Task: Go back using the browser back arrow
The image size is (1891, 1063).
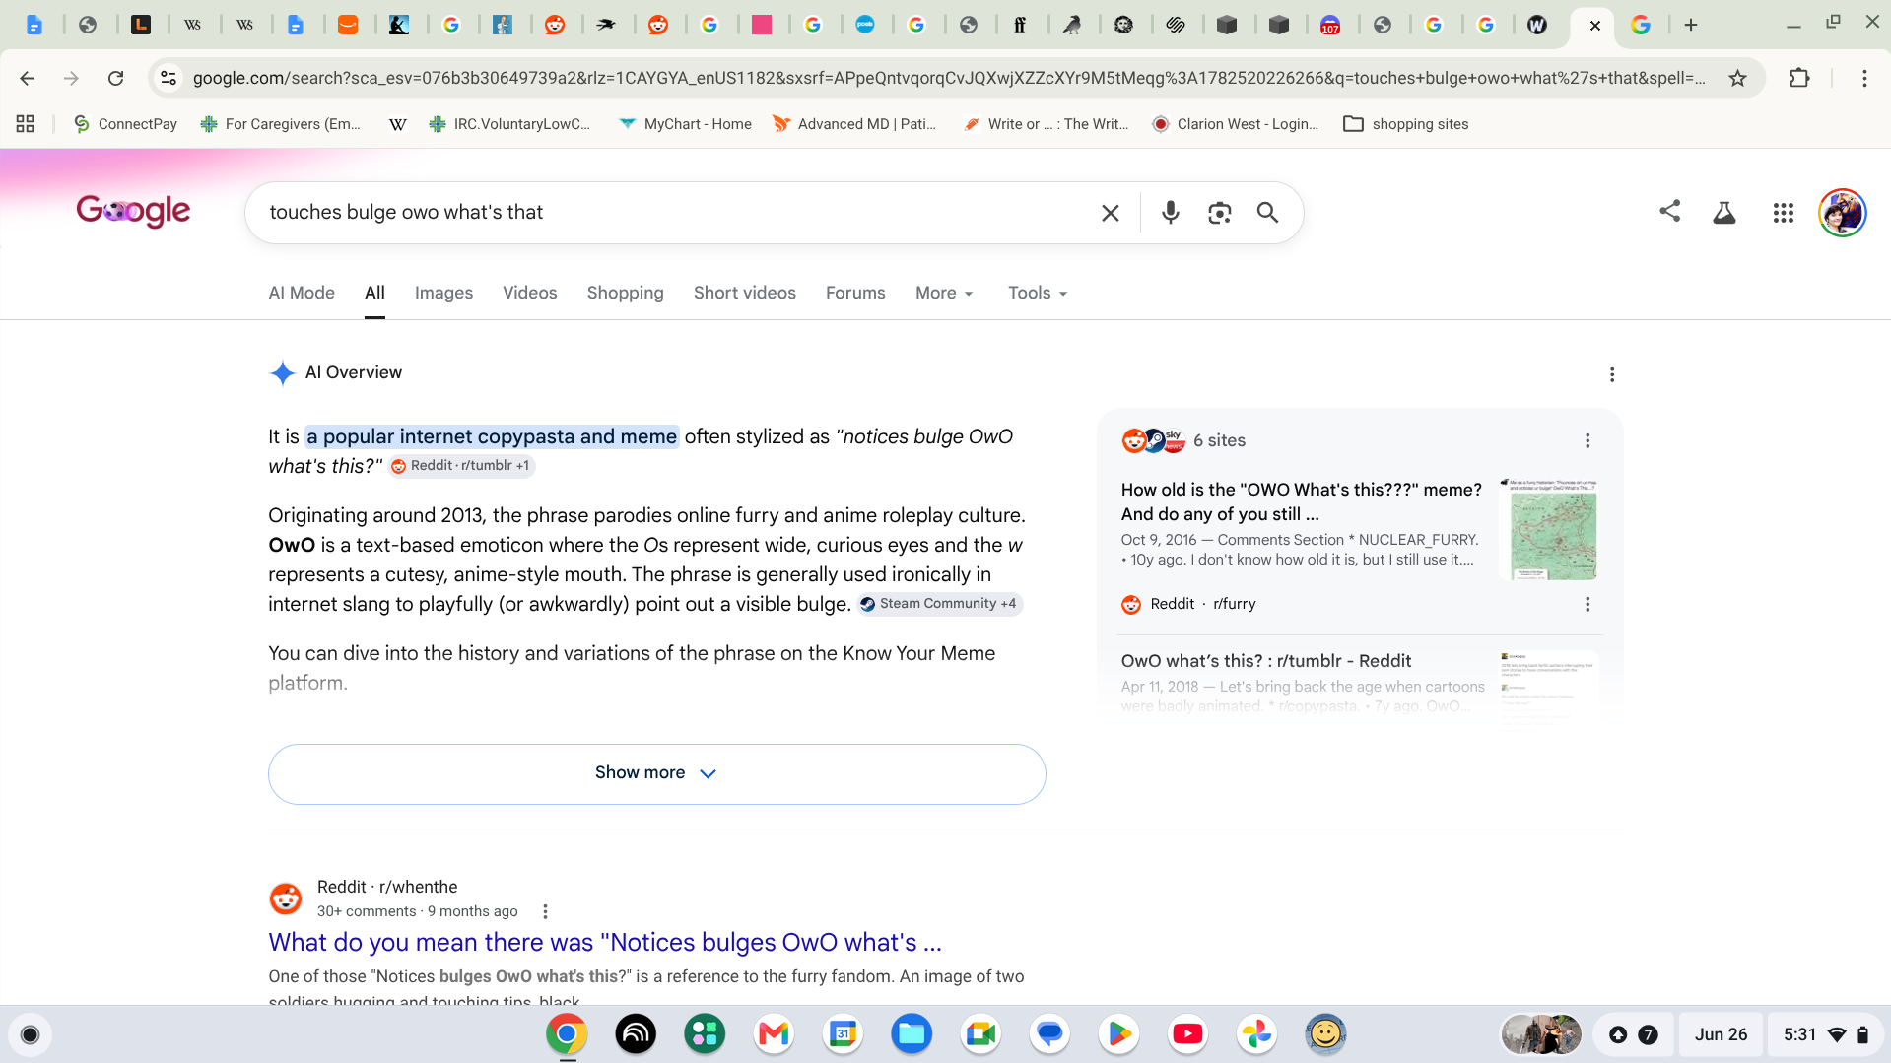Action: click(28, 78)
